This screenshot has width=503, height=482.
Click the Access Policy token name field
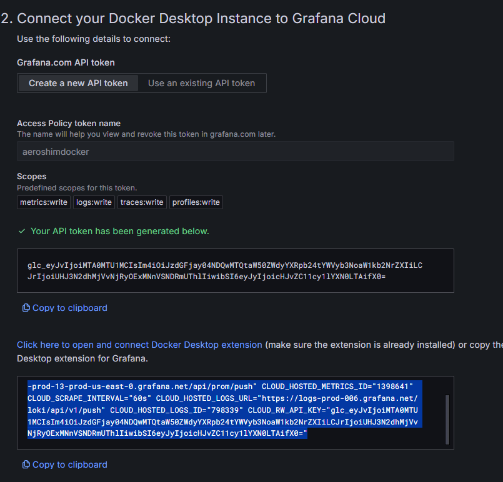(235, 151)
